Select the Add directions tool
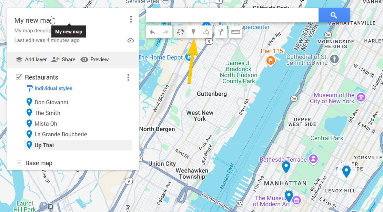383x212 pixels. pyautogui.click(x=221, y=31)
